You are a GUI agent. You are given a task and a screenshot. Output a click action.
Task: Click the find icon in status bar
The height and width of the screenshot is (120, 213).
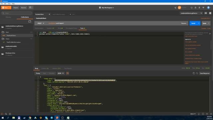tap(6, 114)
